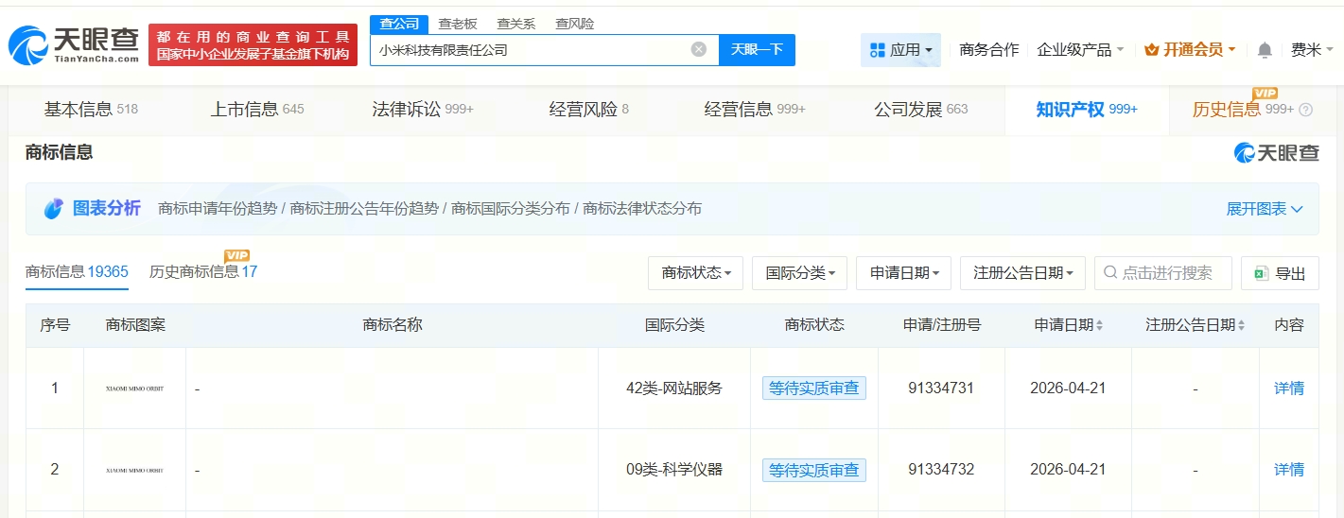Open 商务合作 link
This screenshot has width=1344, height=518.
(x=988, y=49)
